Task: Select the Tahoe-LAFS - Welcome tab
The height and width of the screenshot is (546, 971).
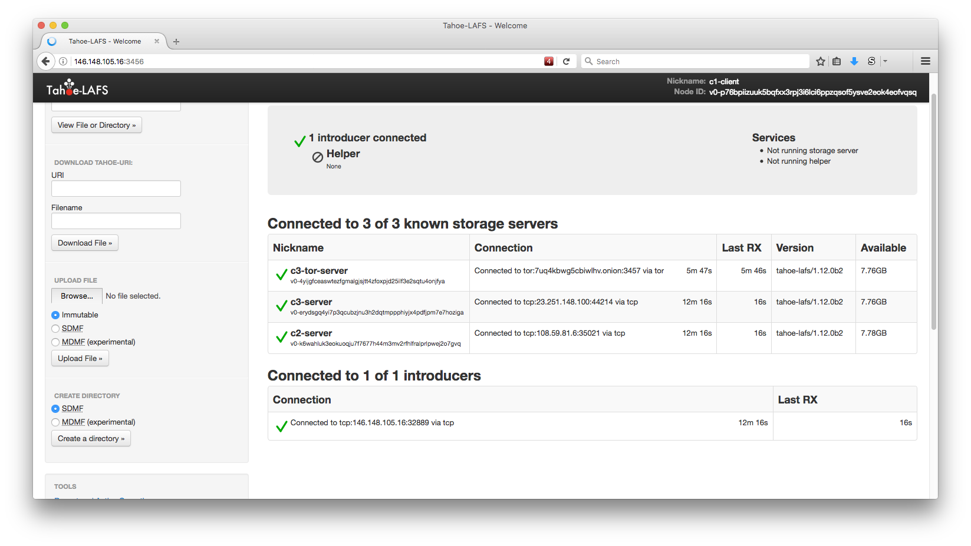Action: pos(104,41)
